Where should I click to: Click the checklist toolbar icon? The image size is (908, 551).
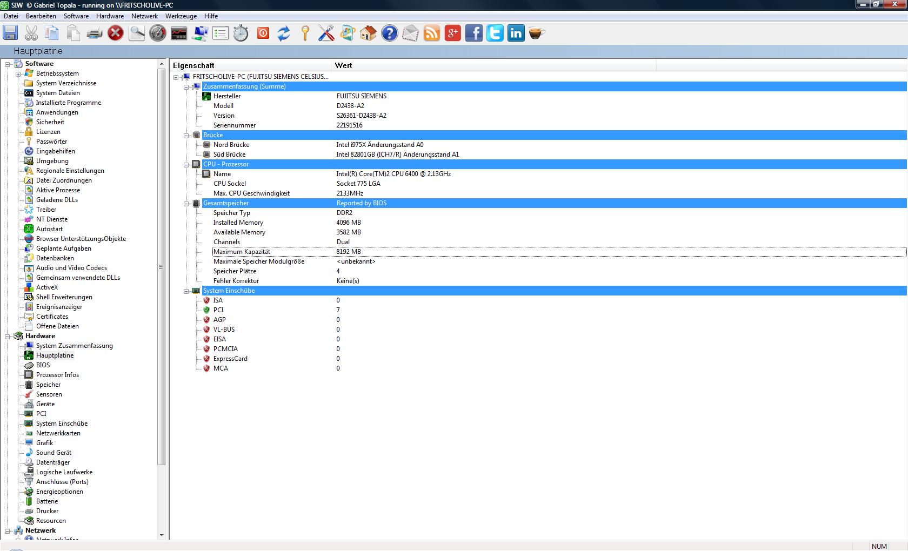pos(221,33)
